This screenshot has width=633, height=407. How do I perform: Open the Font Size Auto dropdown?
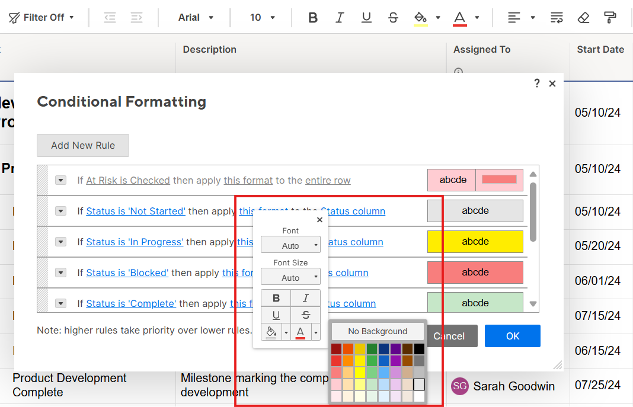(290, 277)
